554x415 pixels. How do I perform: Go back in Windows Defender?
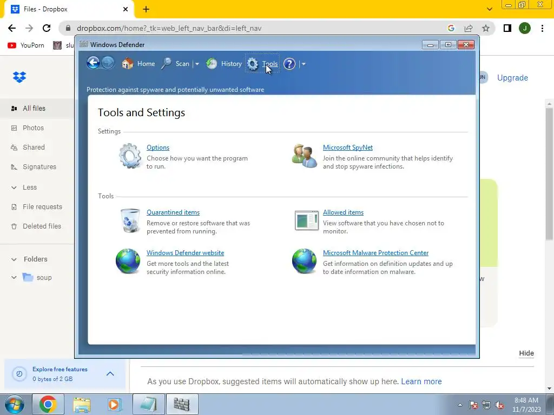pyautogui.click(x=93, y=63)
